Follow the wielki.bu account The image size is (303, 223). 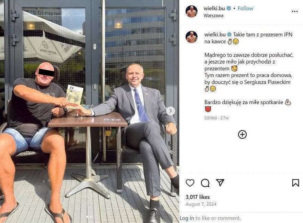[x=245, y=8]
